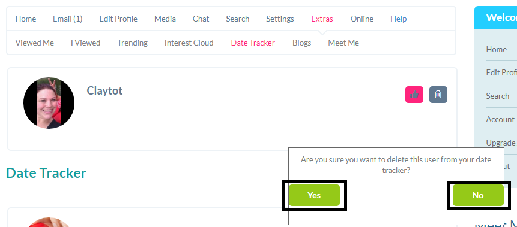The width and height of the screenshot is (517, 227).
Task: Open the Media menu item
Action: coord(165,19)
